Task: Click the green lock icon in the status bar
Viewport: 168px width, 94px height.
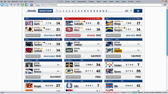Action: (x=134, y=92)
